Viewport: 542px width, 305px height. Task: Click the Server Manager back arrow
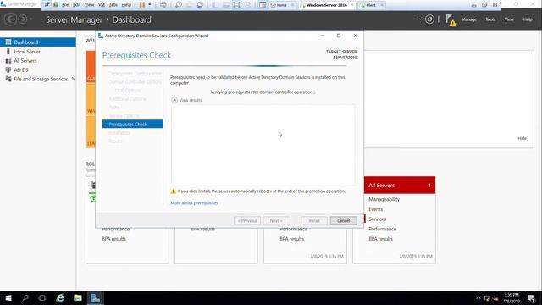[x=11, y=19]
